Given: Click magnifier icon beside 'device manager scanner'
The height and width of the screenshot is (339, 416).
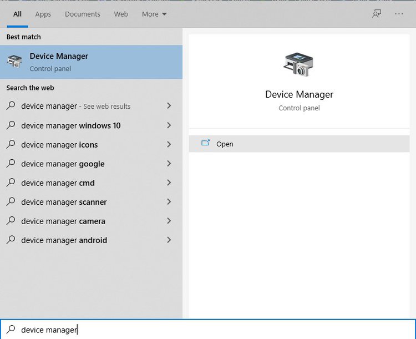Looking at the screenshot, I should click(11, 201).
